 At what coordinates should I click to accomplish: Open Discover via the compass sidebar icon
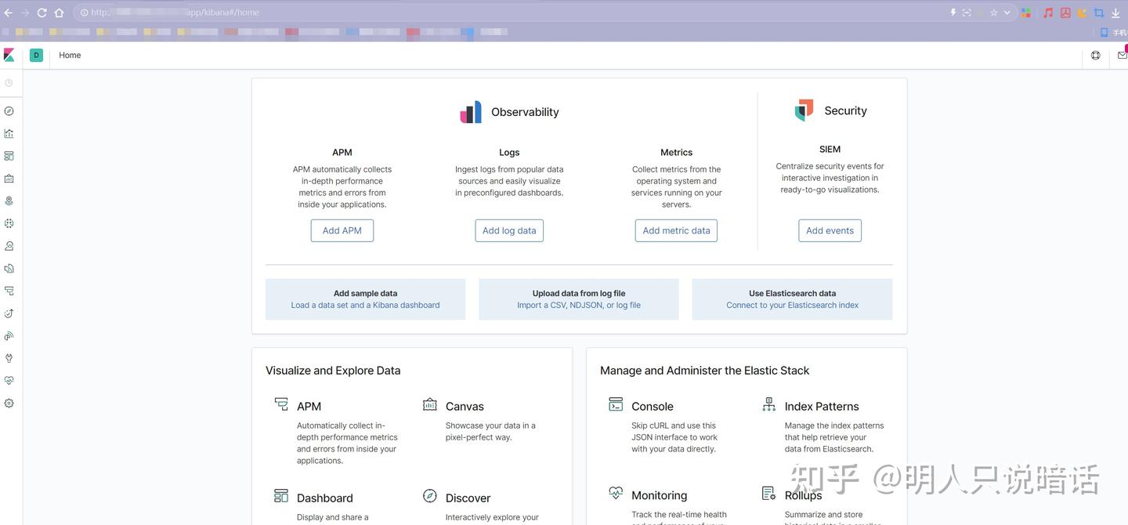(9, 110)
